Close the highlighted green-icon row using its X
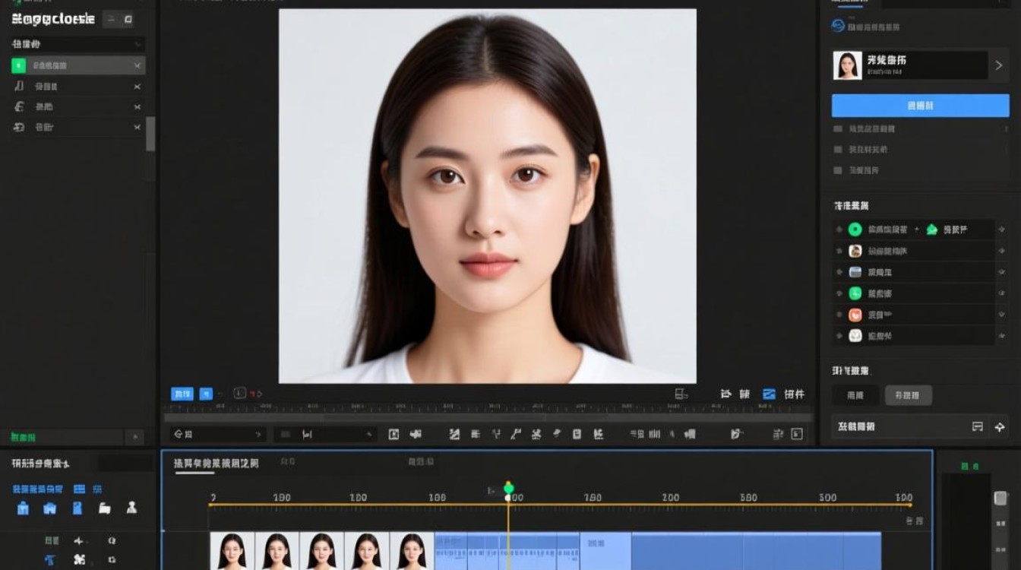 point(138,66)
